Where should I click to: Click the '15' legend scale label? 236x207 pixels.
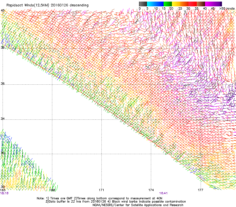pyautogui.click(x=164, y=8)
